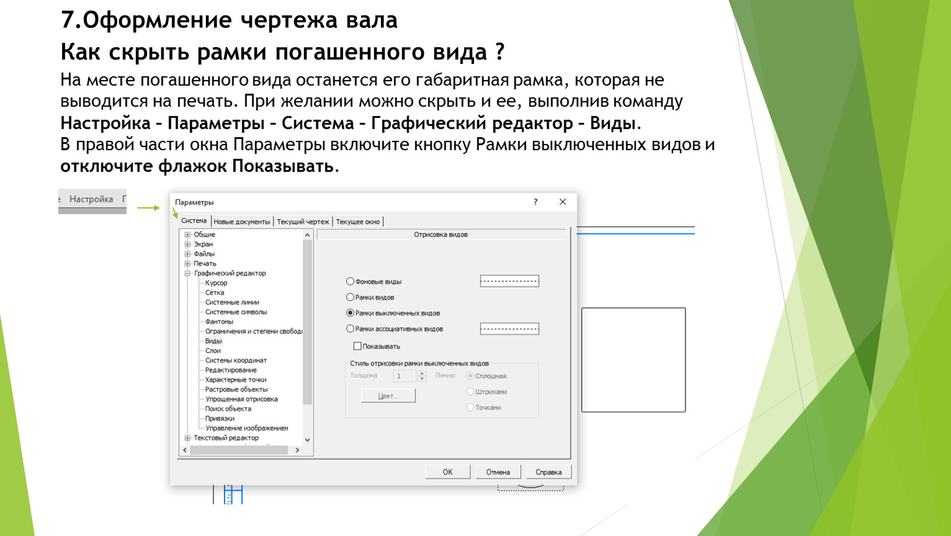This screenshot has width=951, height=536.
Task: Open the Текущий чертеж tab
Action: (x=303, y=221)
